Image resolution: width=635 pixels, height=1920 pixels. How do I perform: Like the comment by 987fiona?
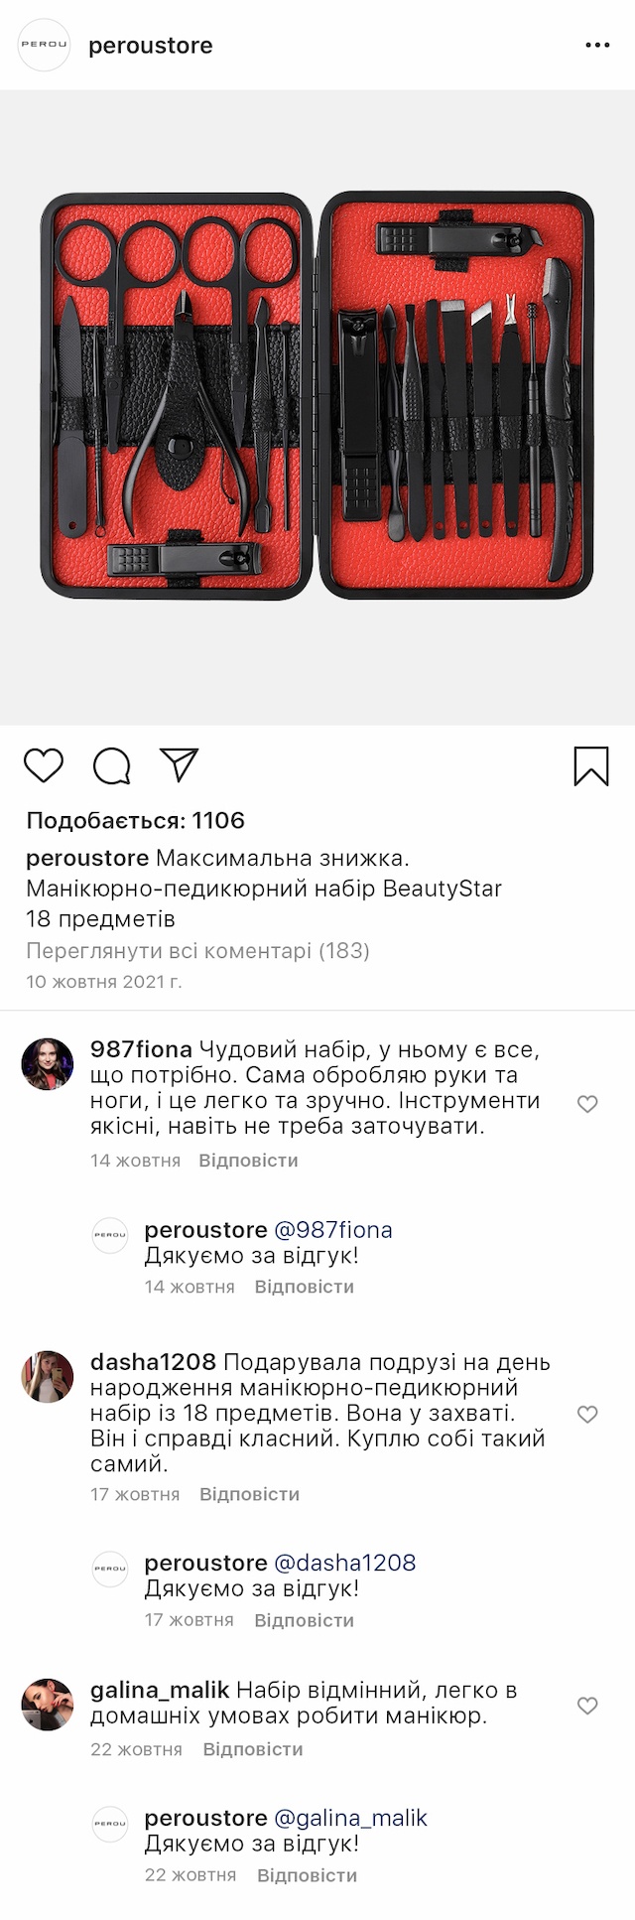pyautogui.click(x=587, y=1104)
